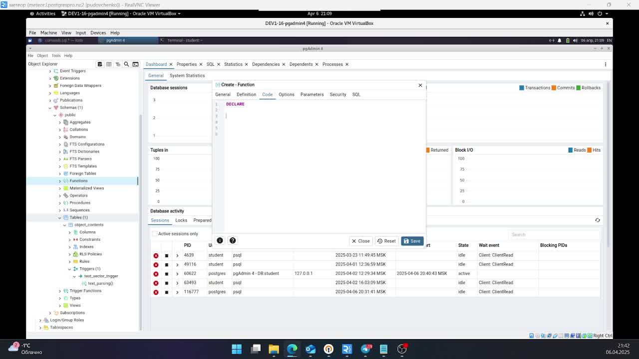Collapse the Triggers (1) node
Viewport: 639px width, 359px height.
[69, 269]
